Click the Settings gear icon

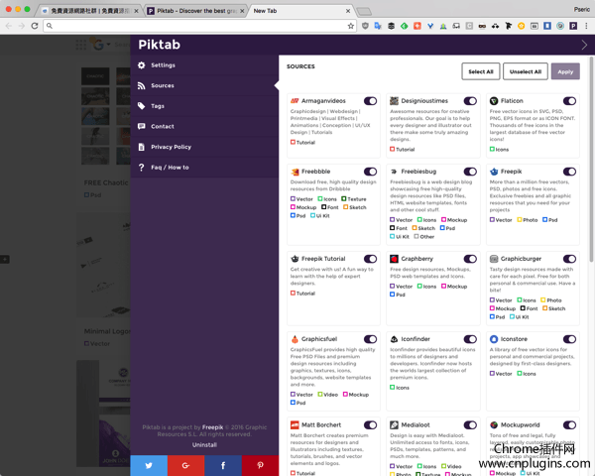[141, 65]
